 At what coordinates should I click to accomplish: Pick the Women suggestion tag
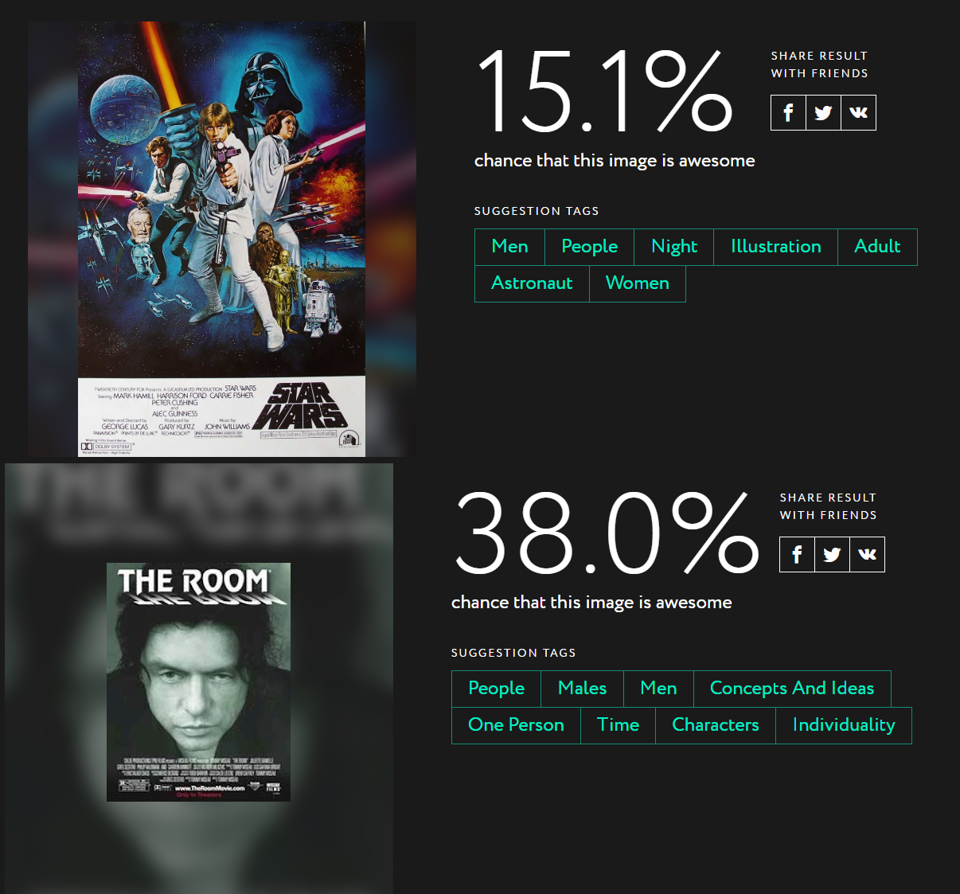click(x=638, y=283)
